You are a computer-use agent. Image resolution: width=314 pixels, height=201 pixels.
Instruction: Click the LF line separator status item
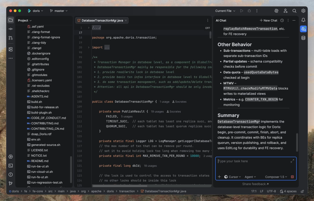tap(261, 191)
